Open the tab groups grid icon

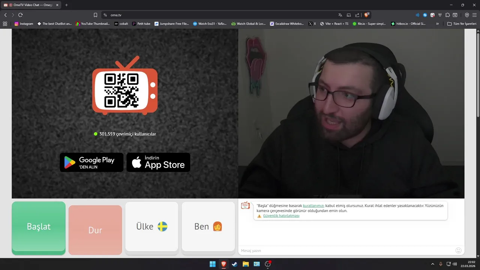coord(5,24)
